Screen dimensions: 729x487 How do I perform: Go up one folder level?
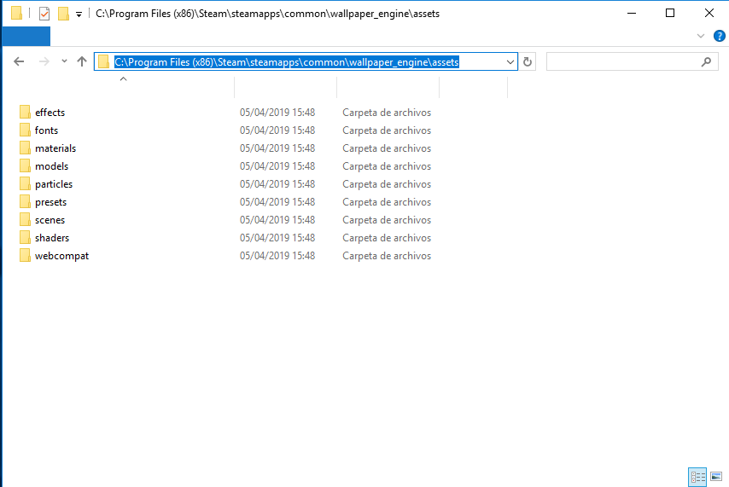tap(82, 61)
